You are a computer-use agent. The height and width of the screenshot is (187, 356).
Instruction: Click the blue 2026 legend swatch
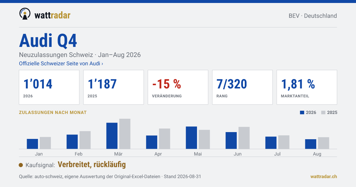(302, 112)
